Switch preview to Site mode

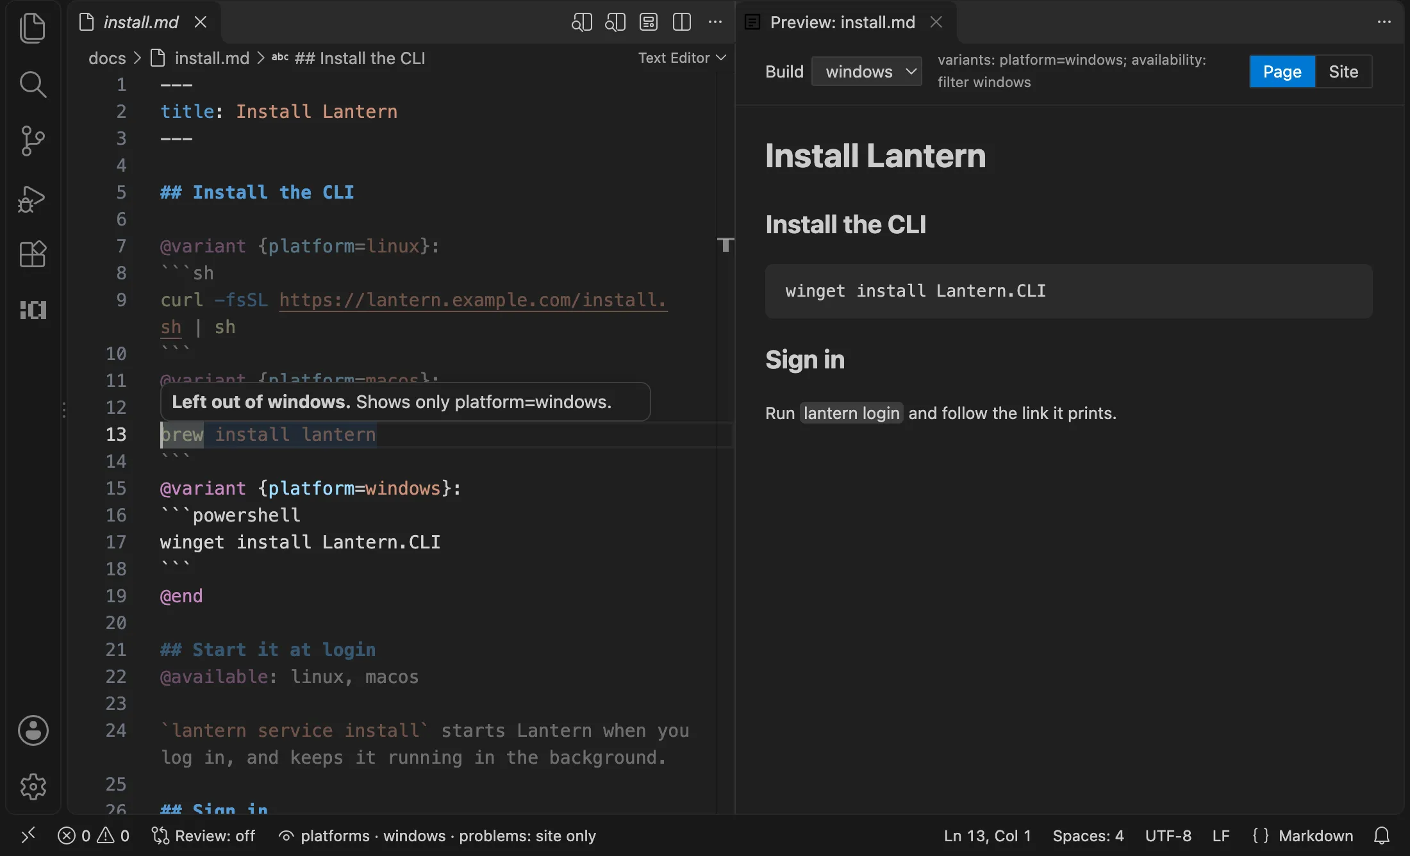click(x=1343, y=72)
